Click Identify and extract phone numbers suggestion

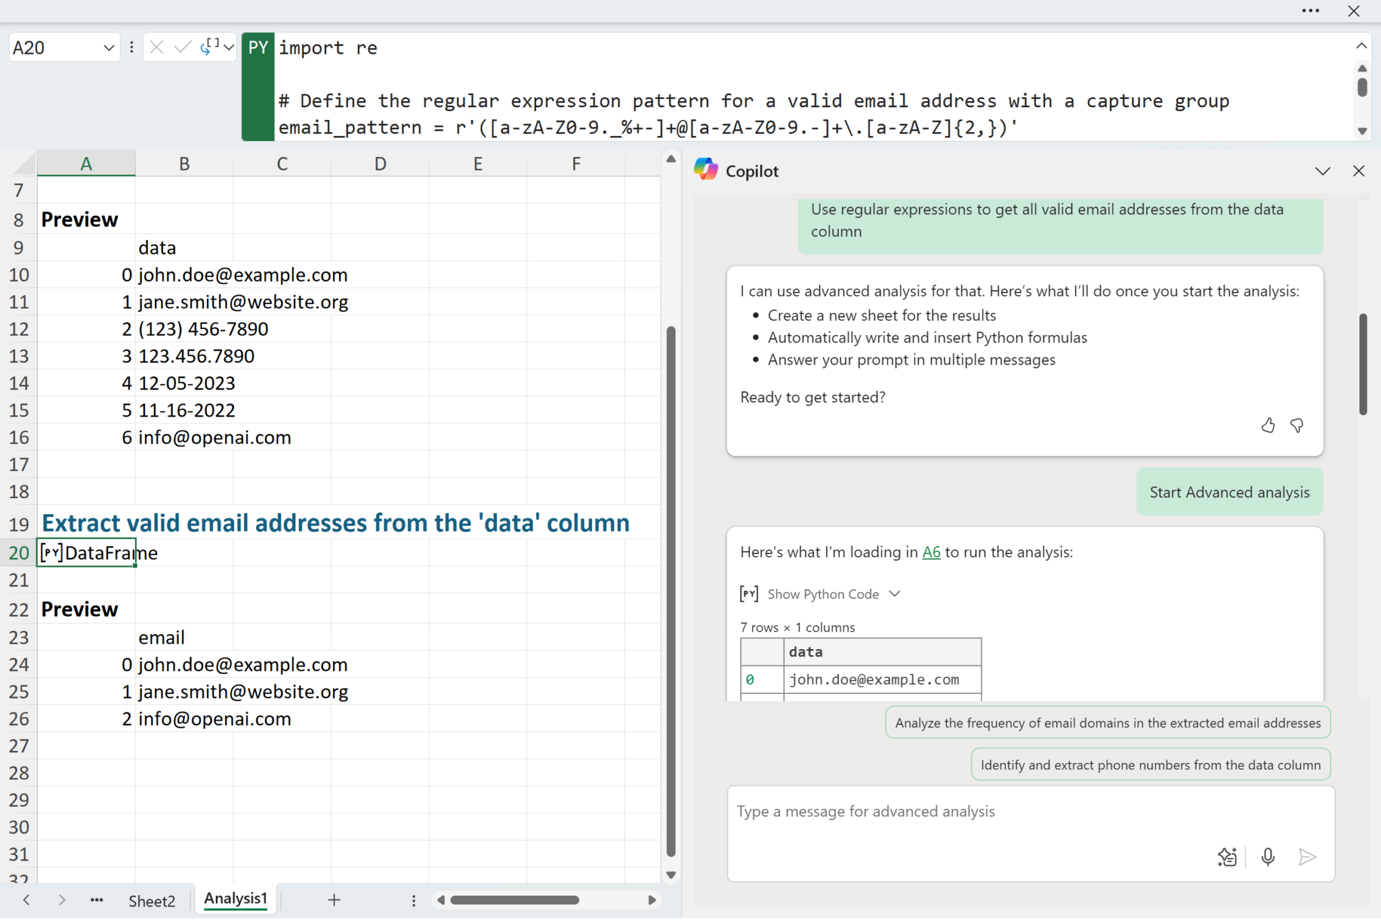(x=1150, y=765)
